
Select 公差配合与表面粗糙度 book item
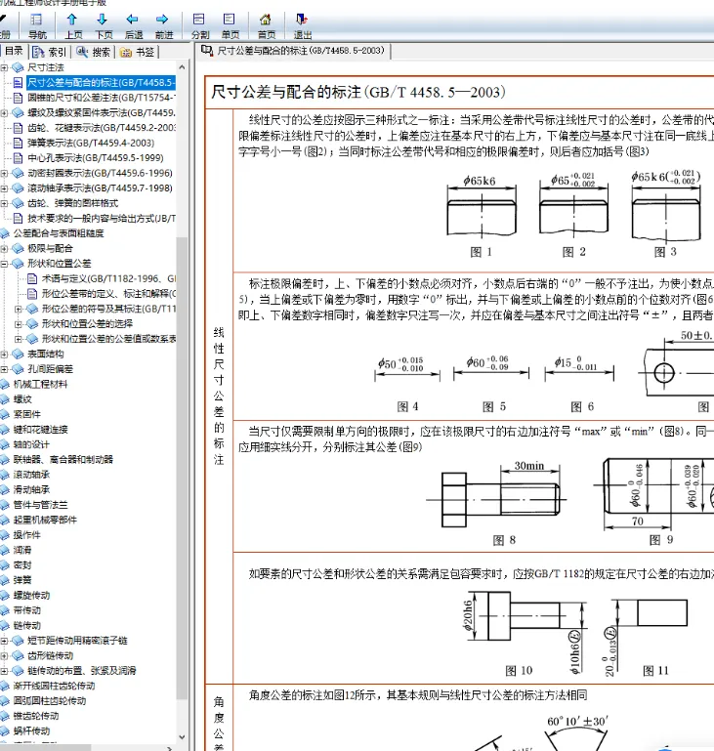[59, 233]
